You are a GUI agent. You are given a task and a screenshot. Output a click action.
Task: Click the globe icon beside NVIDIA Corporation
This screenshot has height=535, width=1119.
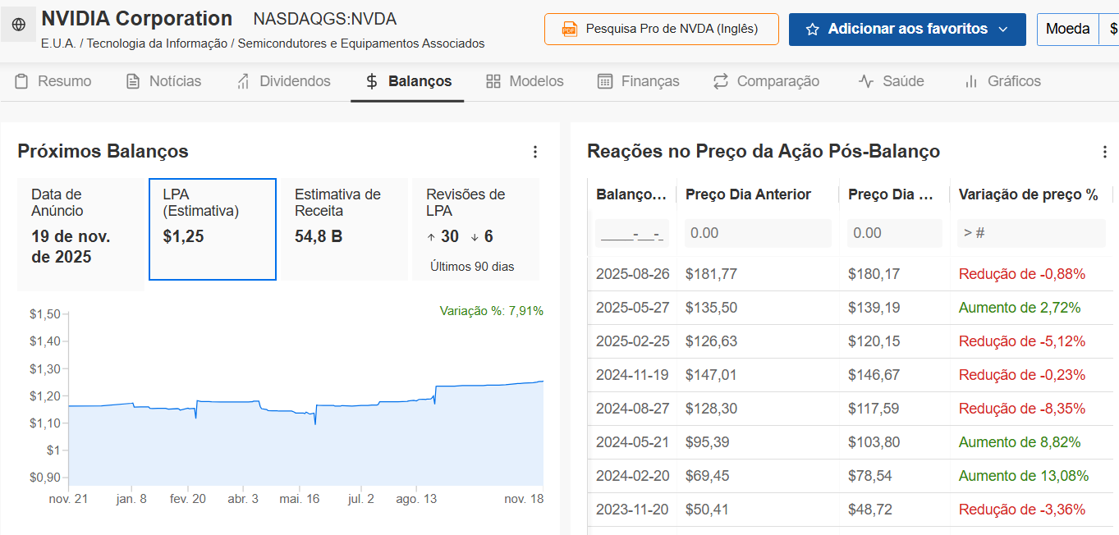click(x=18, y=25)
